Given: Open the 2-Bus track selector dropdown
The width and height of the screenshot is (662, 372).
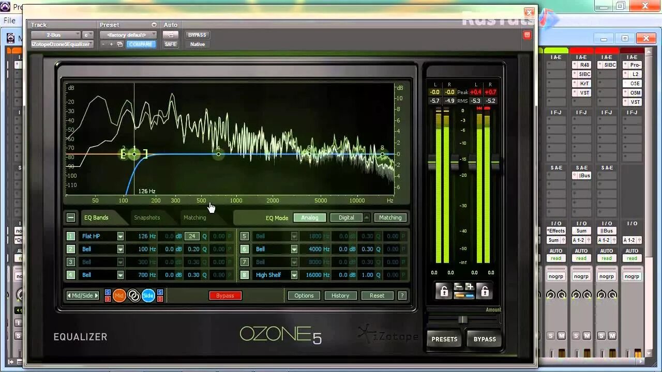Looking at the screenshot, I should click(56, 35).
